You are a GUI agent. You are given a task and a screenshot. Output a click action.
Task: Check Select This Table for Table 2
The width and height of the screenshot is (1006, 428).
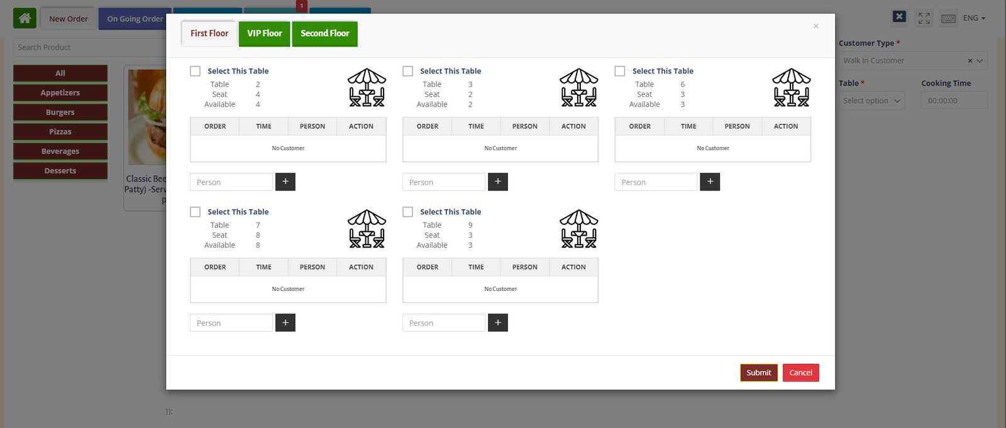196,71
